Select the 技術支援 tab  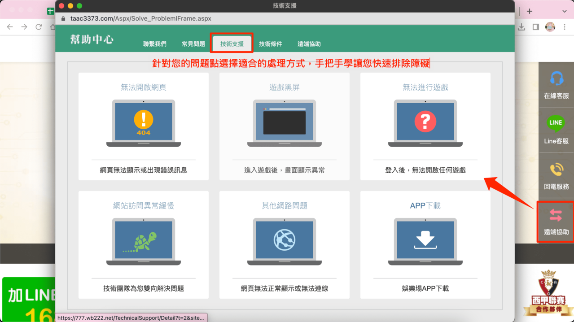[232, 44]
